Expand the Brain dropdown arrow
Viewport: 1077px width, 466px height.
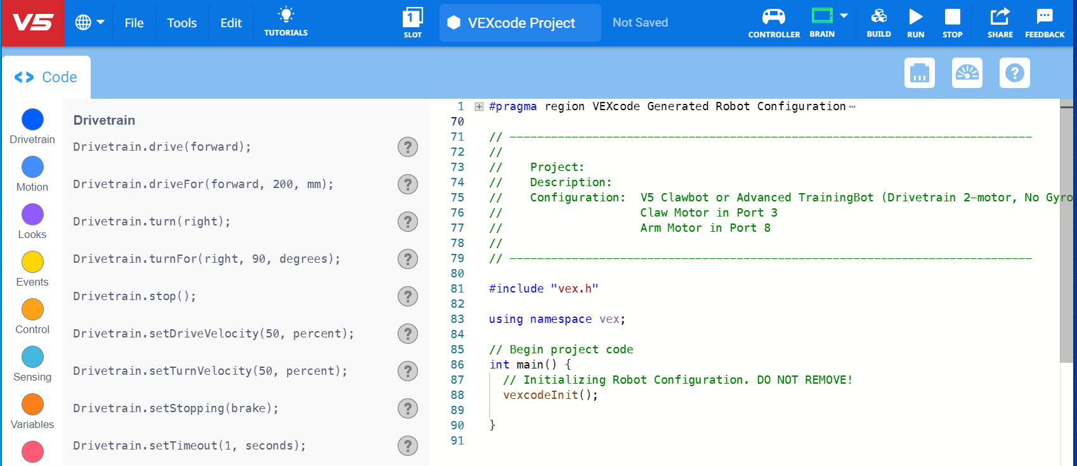(844, 16)
